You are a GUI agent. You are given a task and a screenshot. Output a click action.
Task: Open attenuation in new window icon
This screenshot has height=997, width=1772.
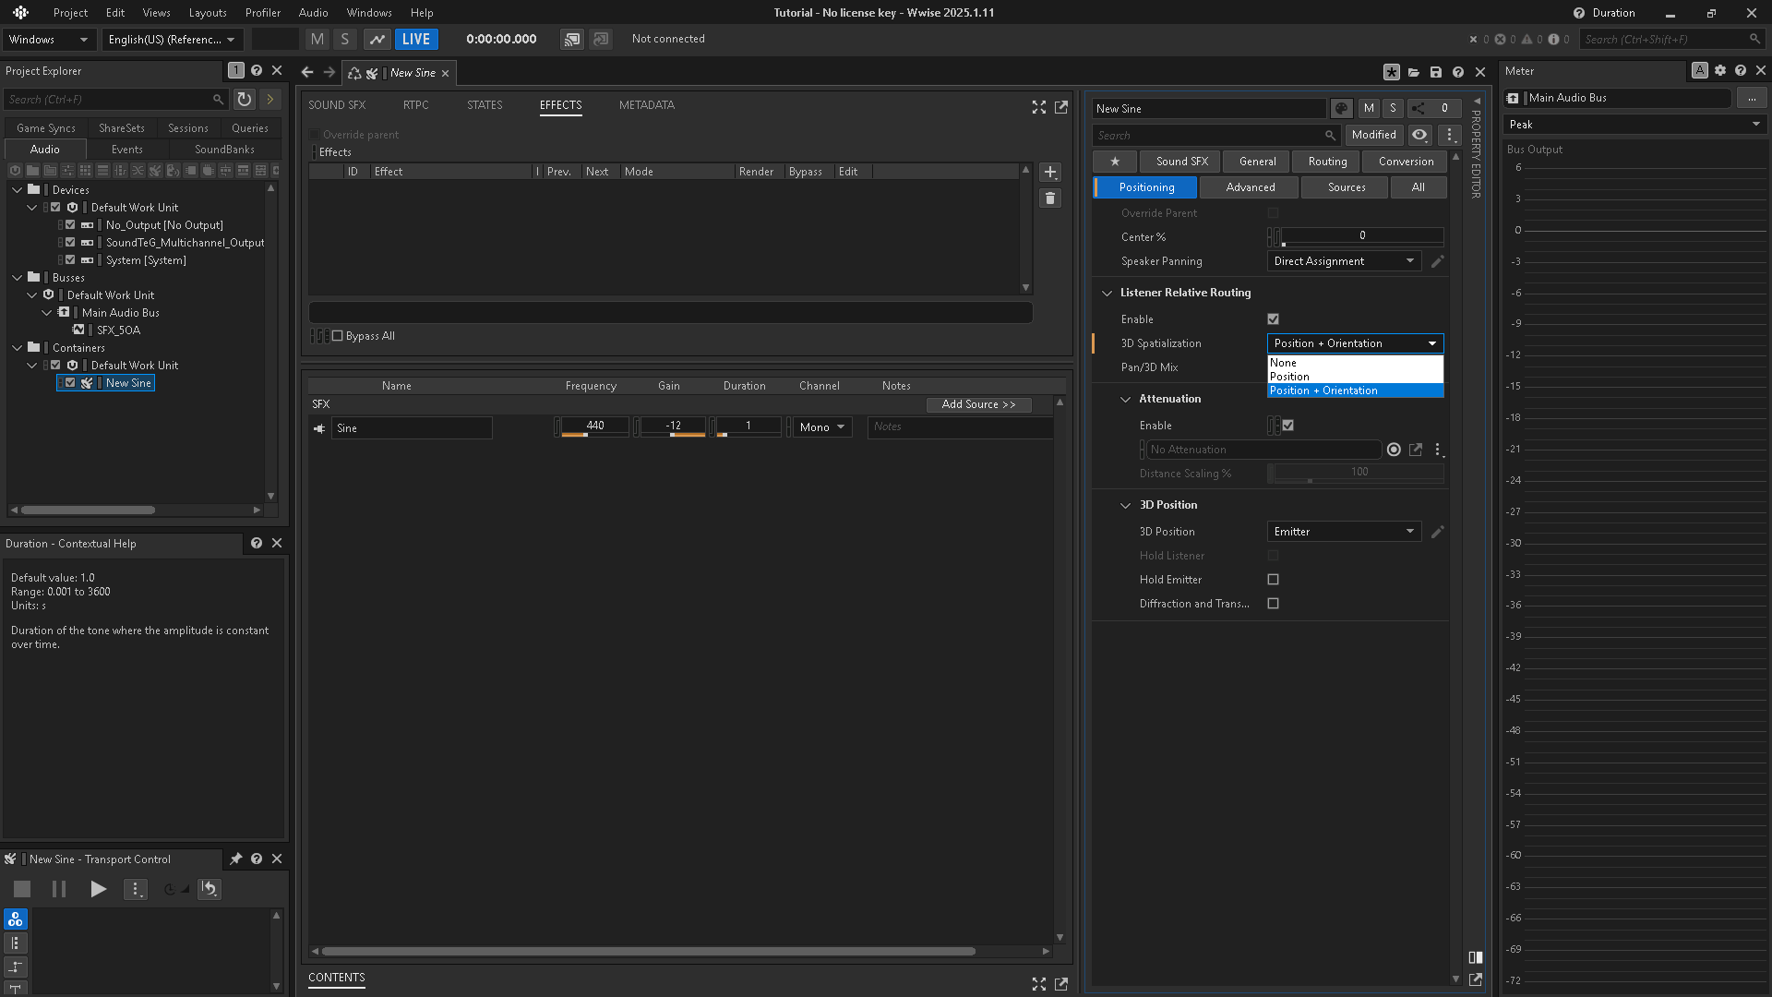(x=1416, y=450)
